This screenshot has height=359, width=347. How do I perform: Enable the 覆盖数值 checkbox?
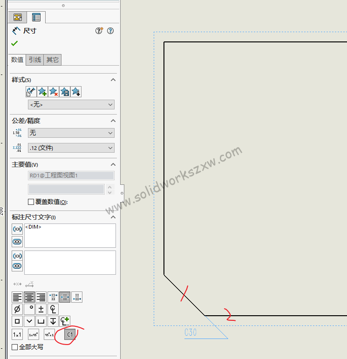click(31, 202)
